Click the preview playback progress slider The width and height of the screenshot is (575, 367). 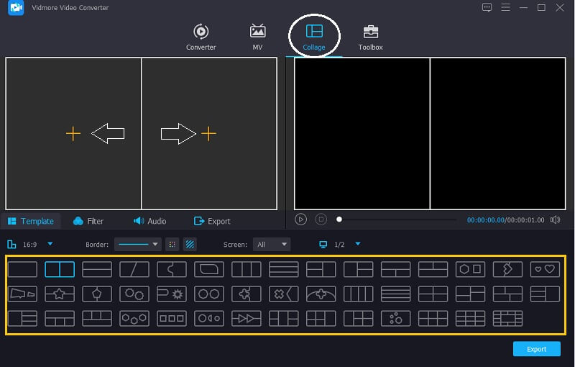click(x=397, y=219)
